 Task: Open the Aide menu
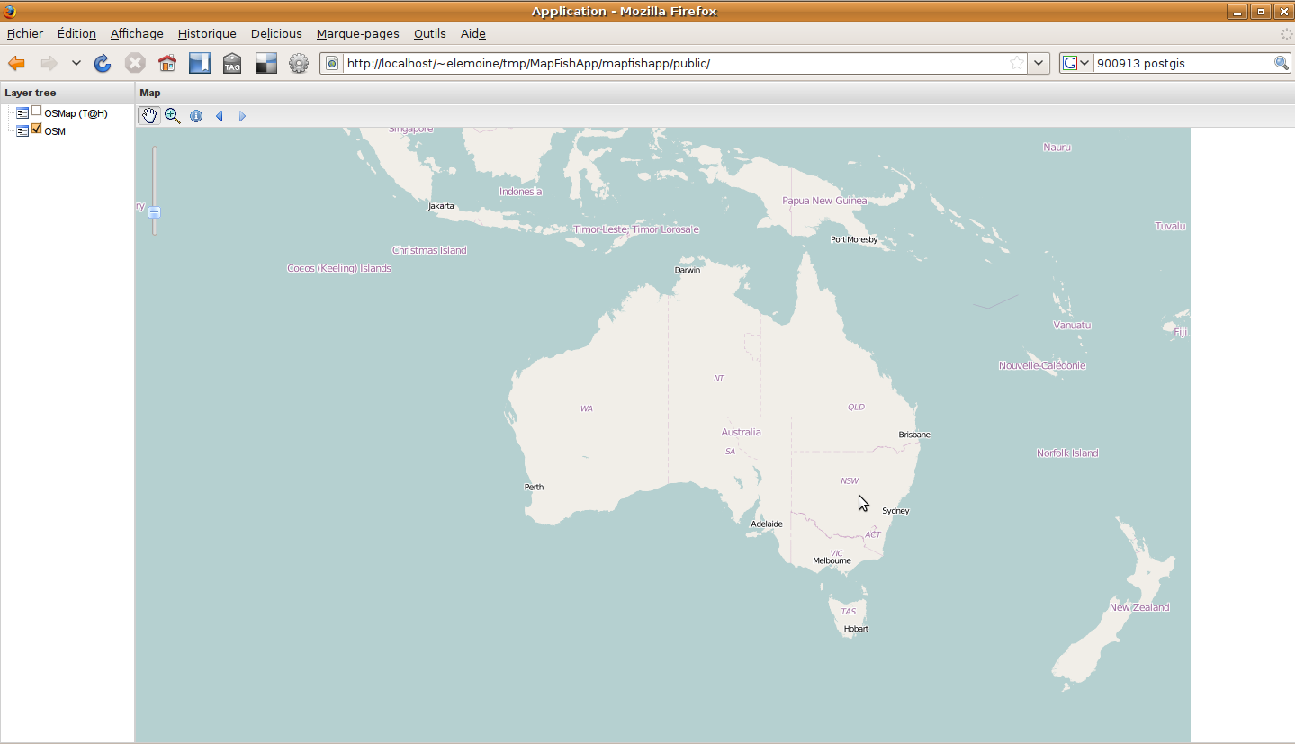click(473, 34)
